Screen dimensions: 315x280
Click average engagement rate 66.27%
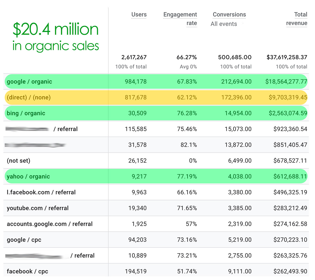[187, 57]
